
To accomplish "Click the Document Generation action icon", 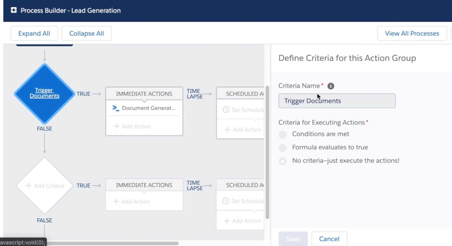I will pyautogui.click(x=116, y=108).
